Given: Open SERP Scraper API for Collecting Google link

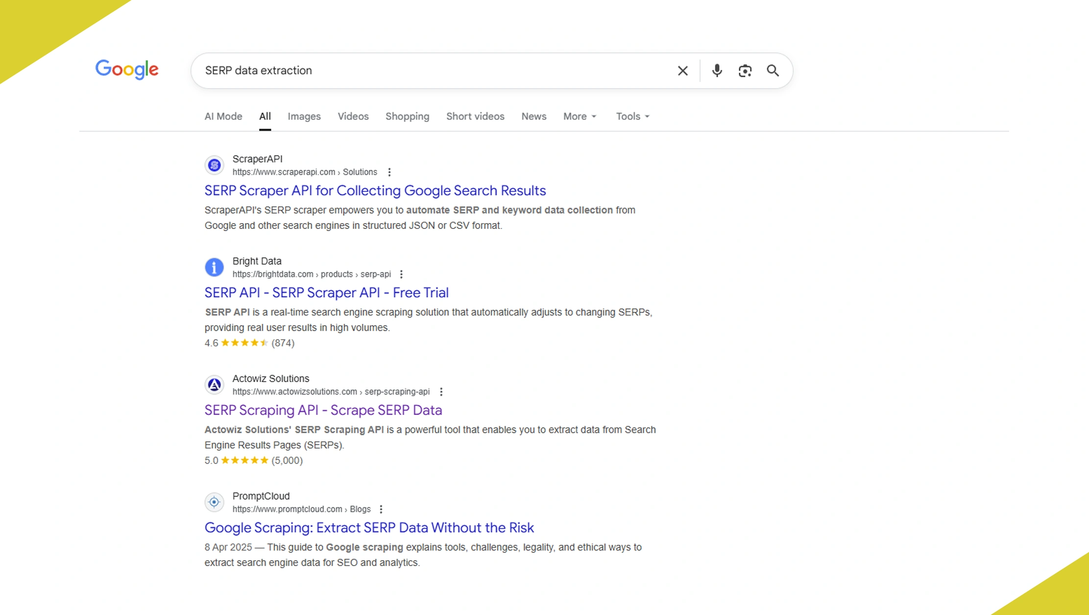Looking at the screenshot, I should pos(375,190).
